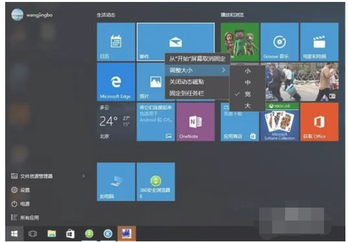The image size is (348, 242).
Task: Click the wangjingbo user avatar
Action: 17,15
